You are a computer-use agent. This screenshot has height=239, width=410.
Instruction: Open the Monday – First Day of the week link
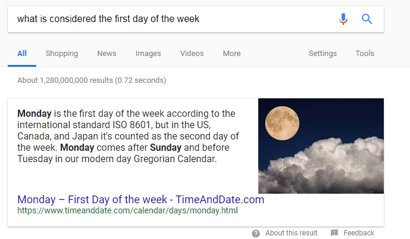(x=140, y=200)
